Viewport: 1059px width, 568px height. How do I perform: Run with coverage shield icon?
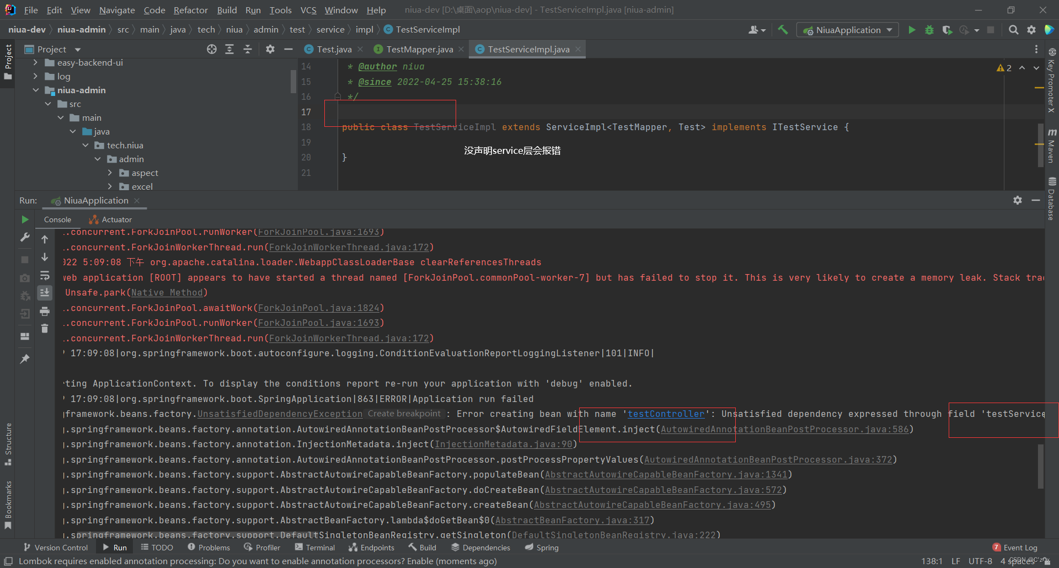pos(947,30)
